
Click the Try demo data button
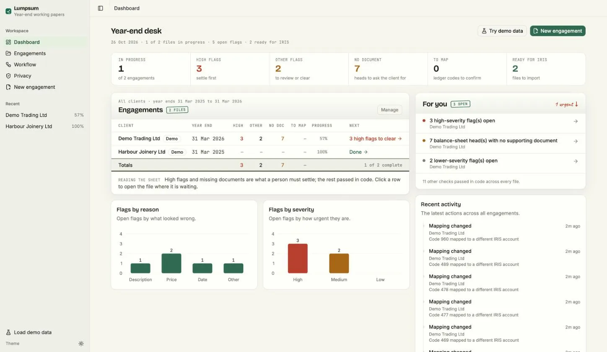tap(502, 31)
